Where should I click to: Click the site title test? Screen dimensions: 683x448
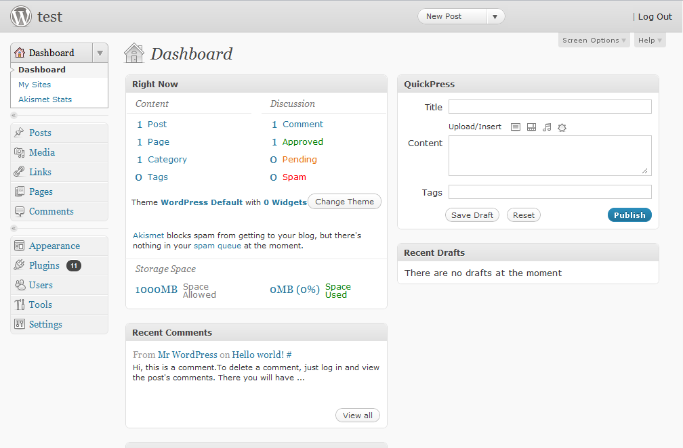[x=49, y=16]
